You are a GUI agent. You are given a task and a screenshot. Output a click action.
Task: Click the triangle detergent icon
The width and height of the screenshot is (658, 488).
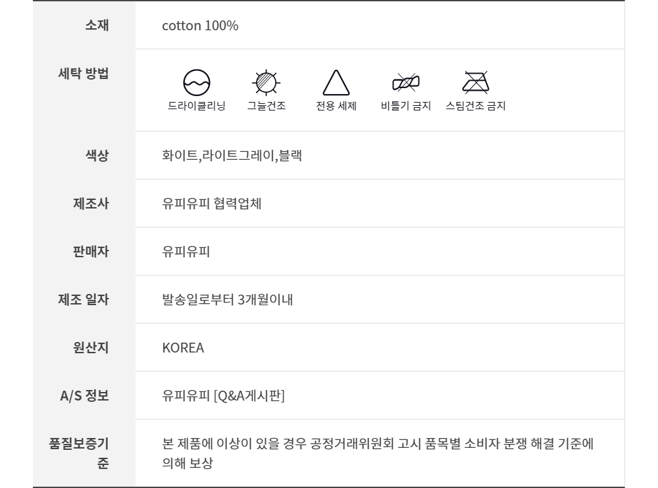pos(336,83)
